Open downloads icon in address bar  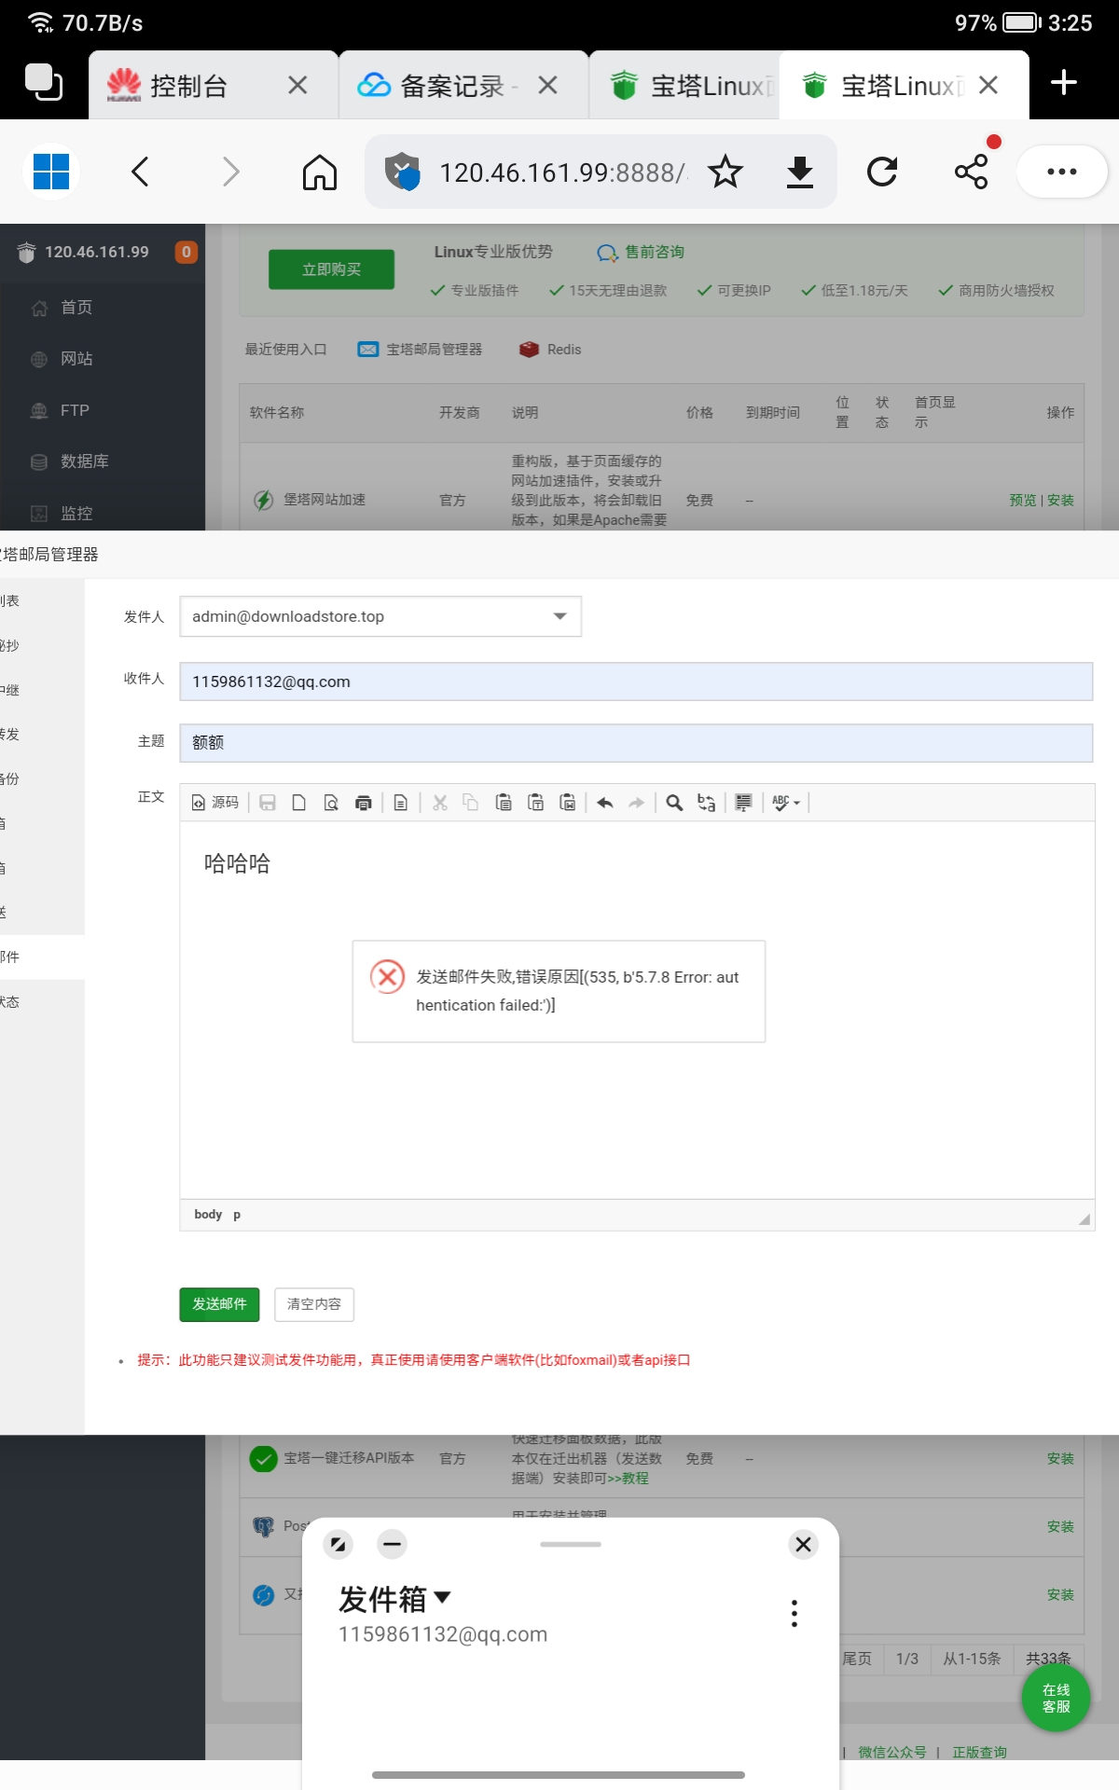(800, 172)
